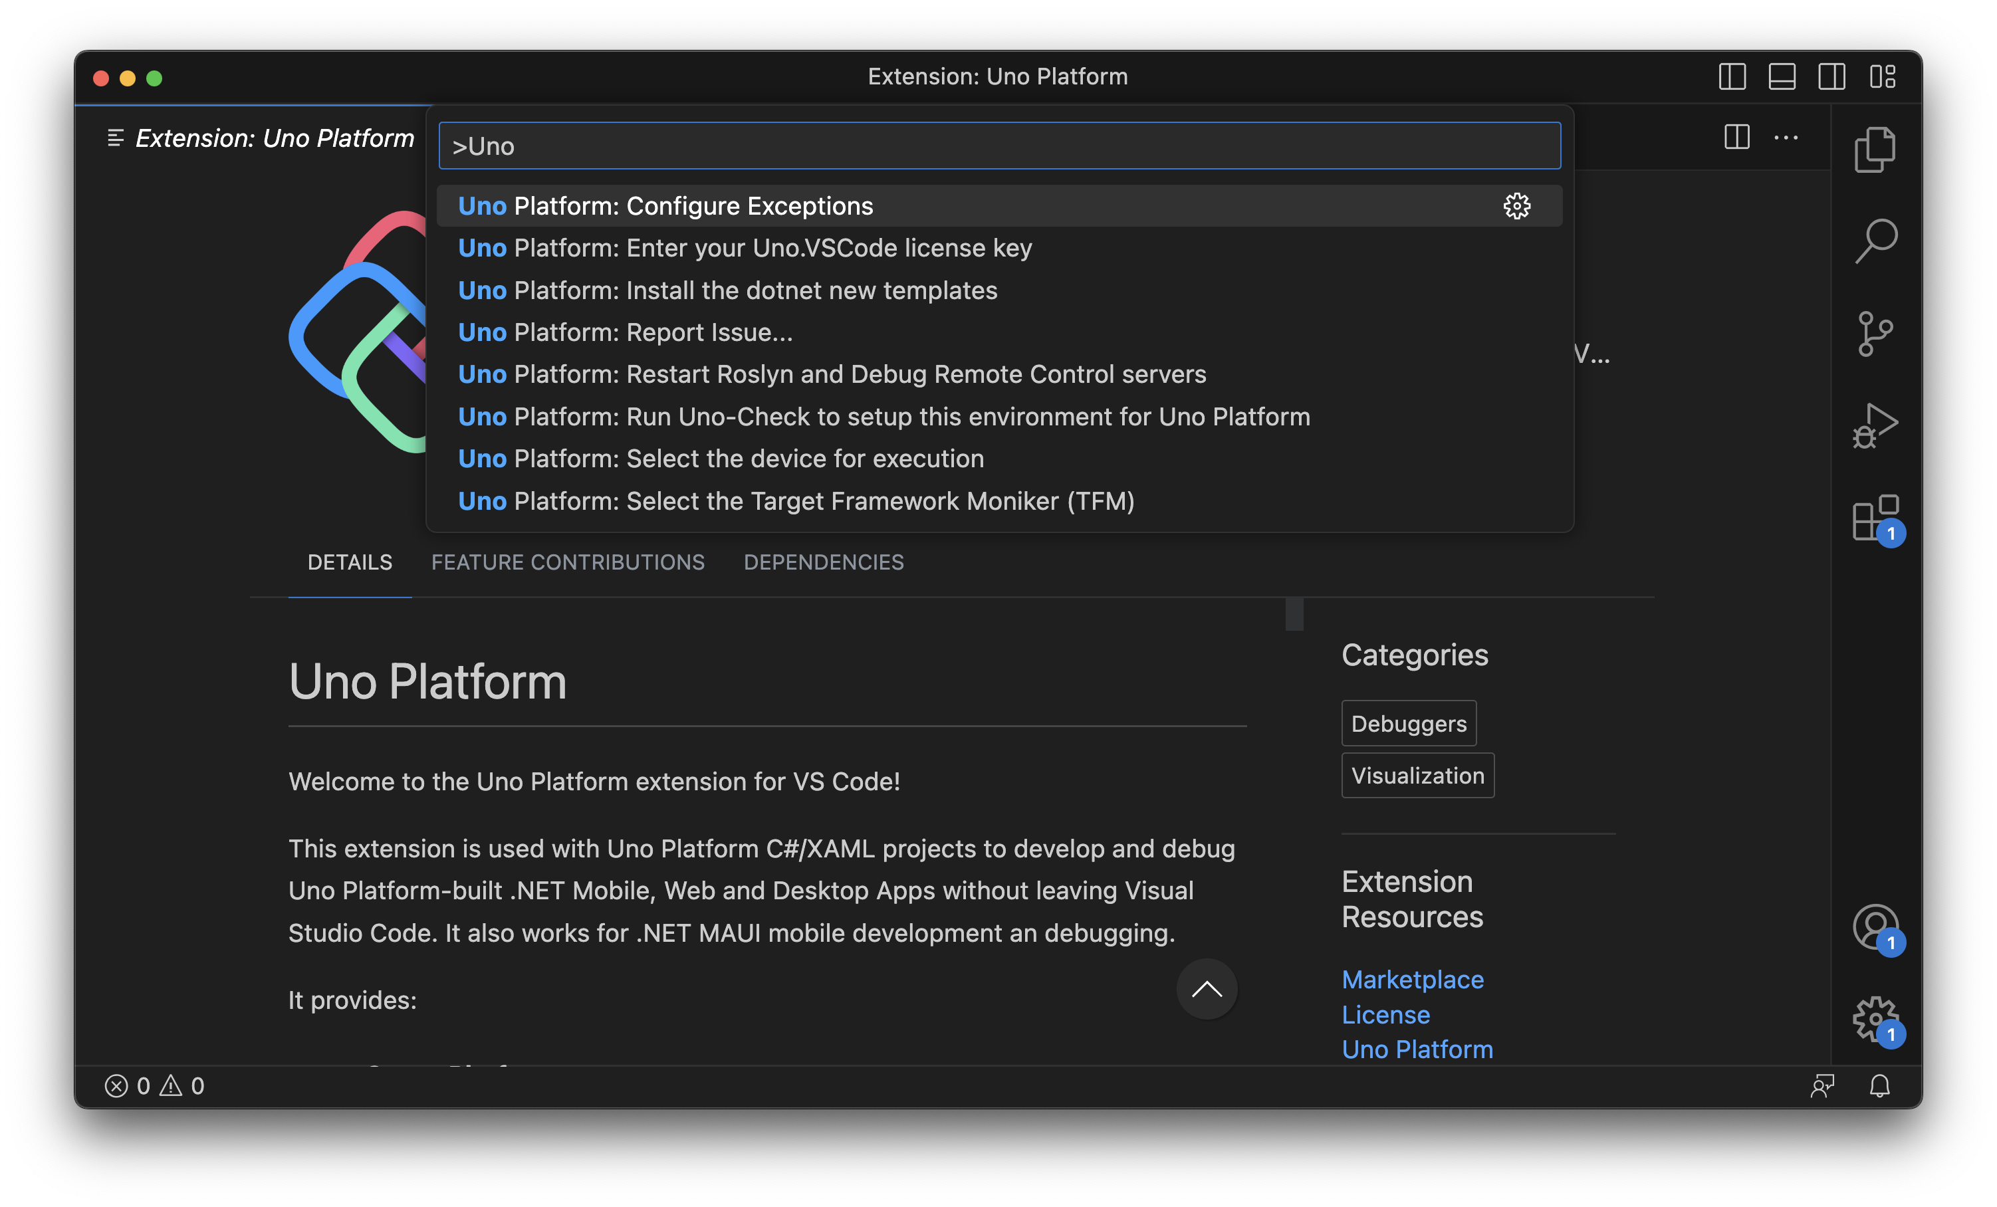Open the Marketplace link under Extension Resources

pyautogui.click(x=1413, y=978)
